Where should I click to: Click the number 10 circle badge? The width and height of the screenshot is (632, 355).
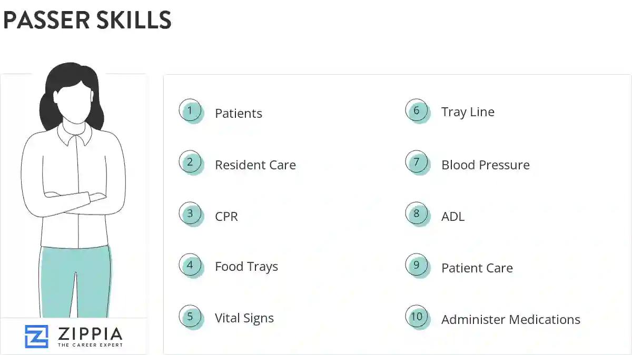coord(417,317)
